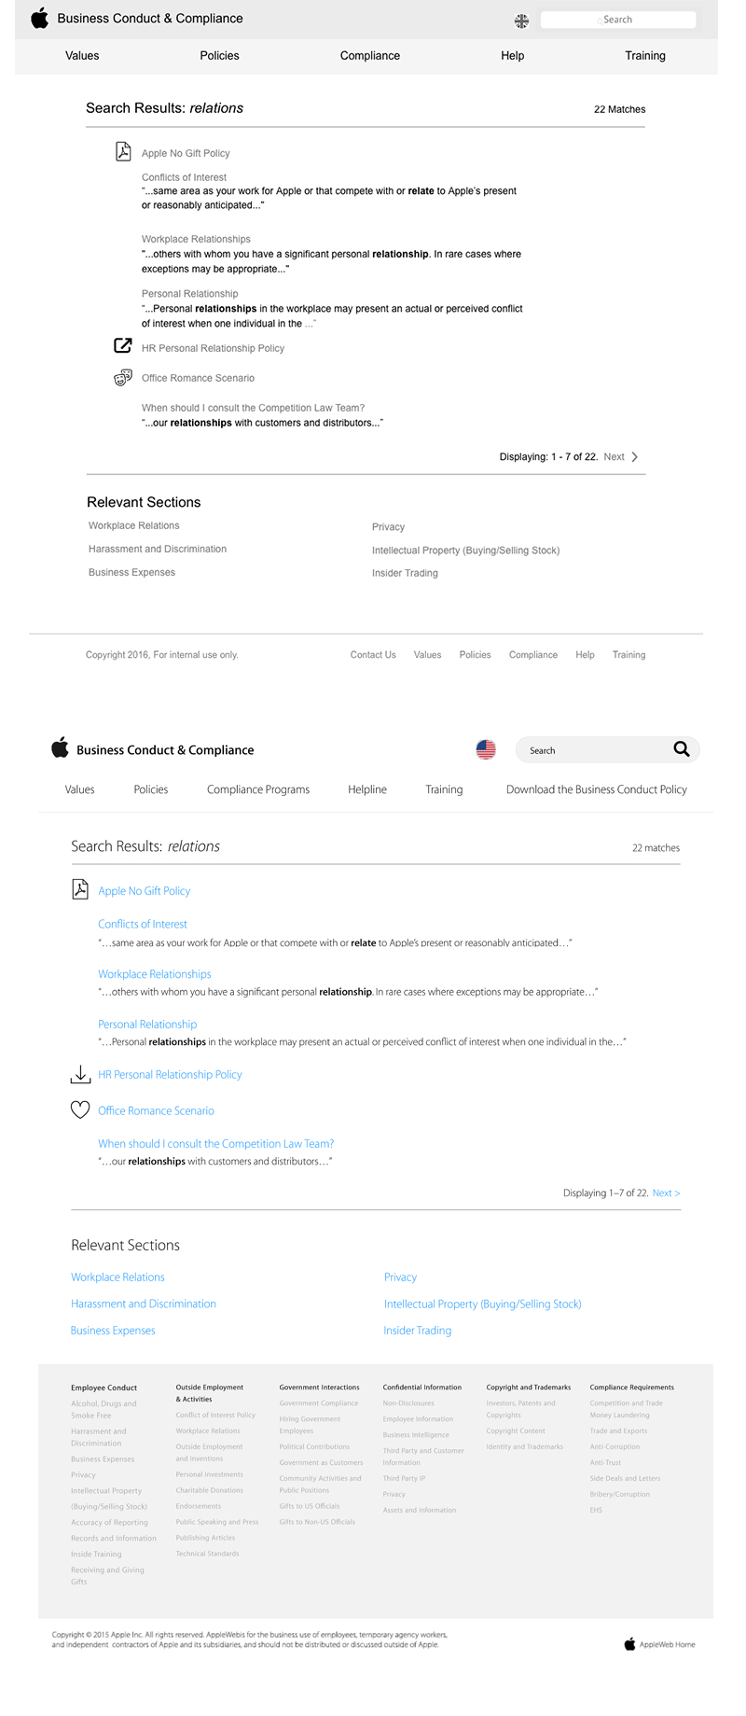
Task: Click the right chevron after the grey Next
Action: (x=635, y=457)
